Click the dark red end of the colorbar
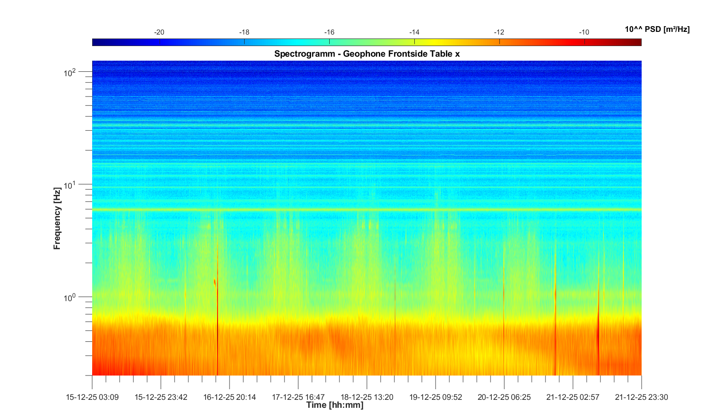This screenshot has width=709, height=418. pos(636,42)
